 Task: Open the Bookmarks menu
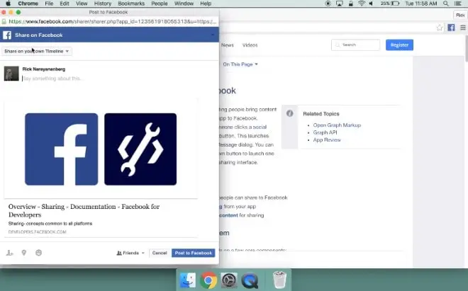(131, 4)
